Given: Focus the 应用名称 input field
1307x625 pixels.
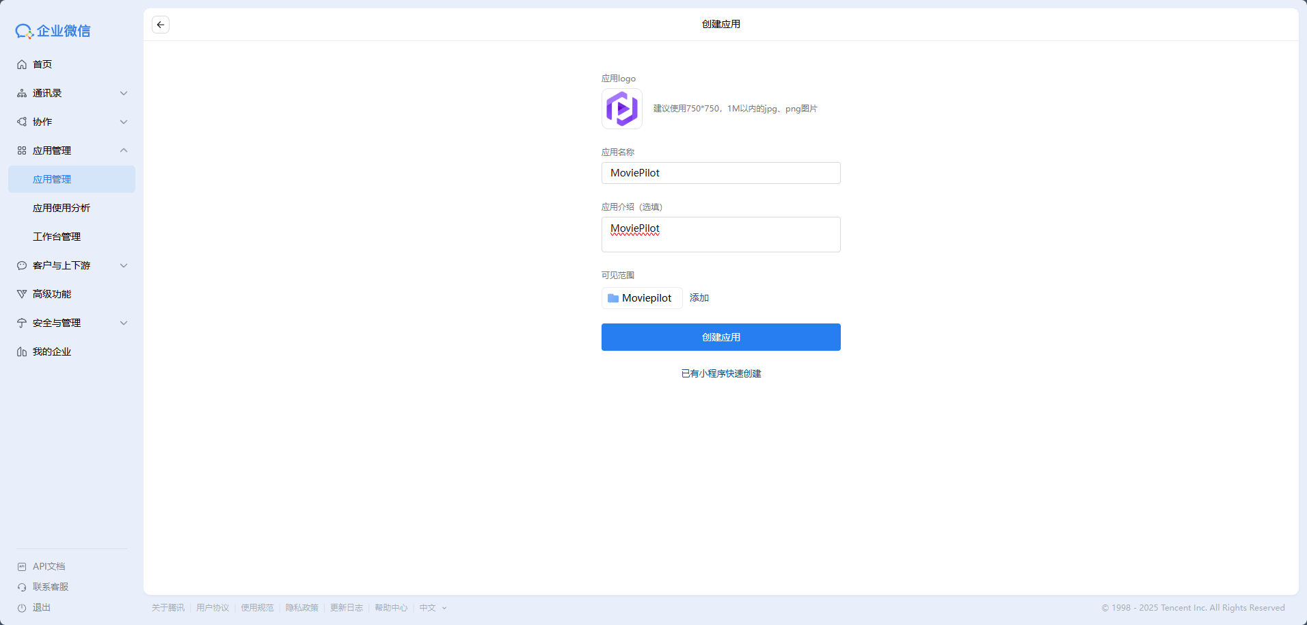Looking at the screenshot, I should [720, 173].
